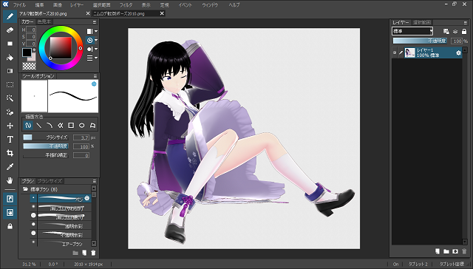Click the black foreground color swatch
This screenshot has width=473, height=269.
(x=27, y=52)
